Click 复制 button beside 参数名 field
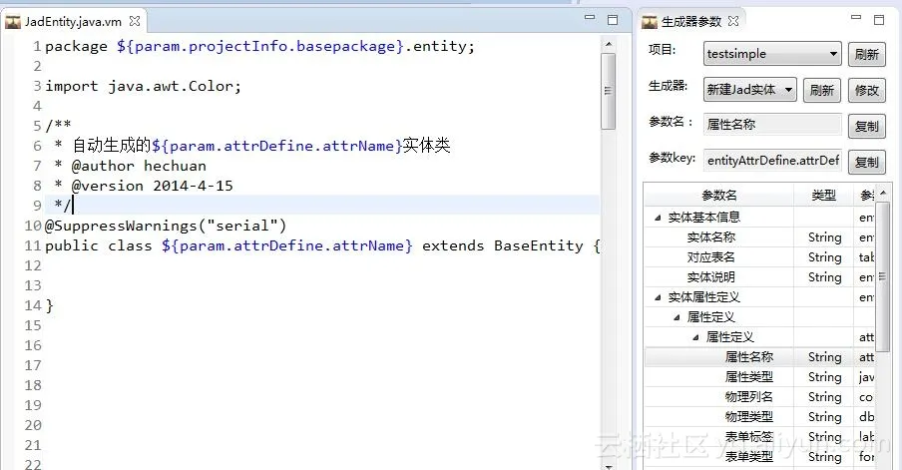902x470 pixels. click(x=866, y=126)
